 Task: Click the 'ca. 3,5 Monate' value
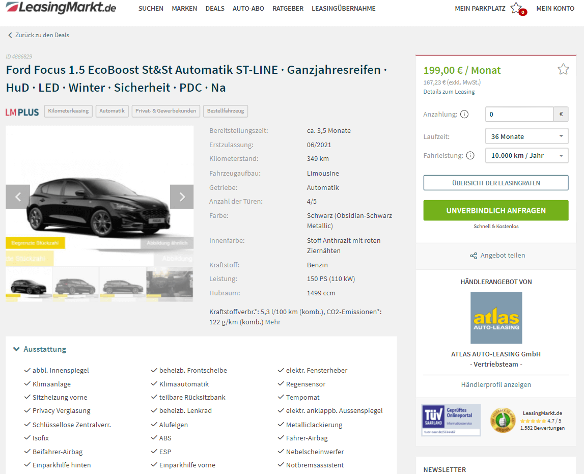[328, 131]
